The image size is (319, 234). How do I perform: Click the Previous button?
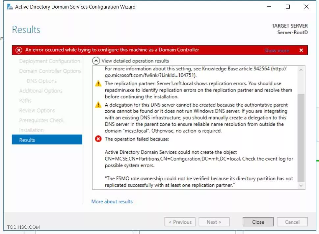coord(180,222)
